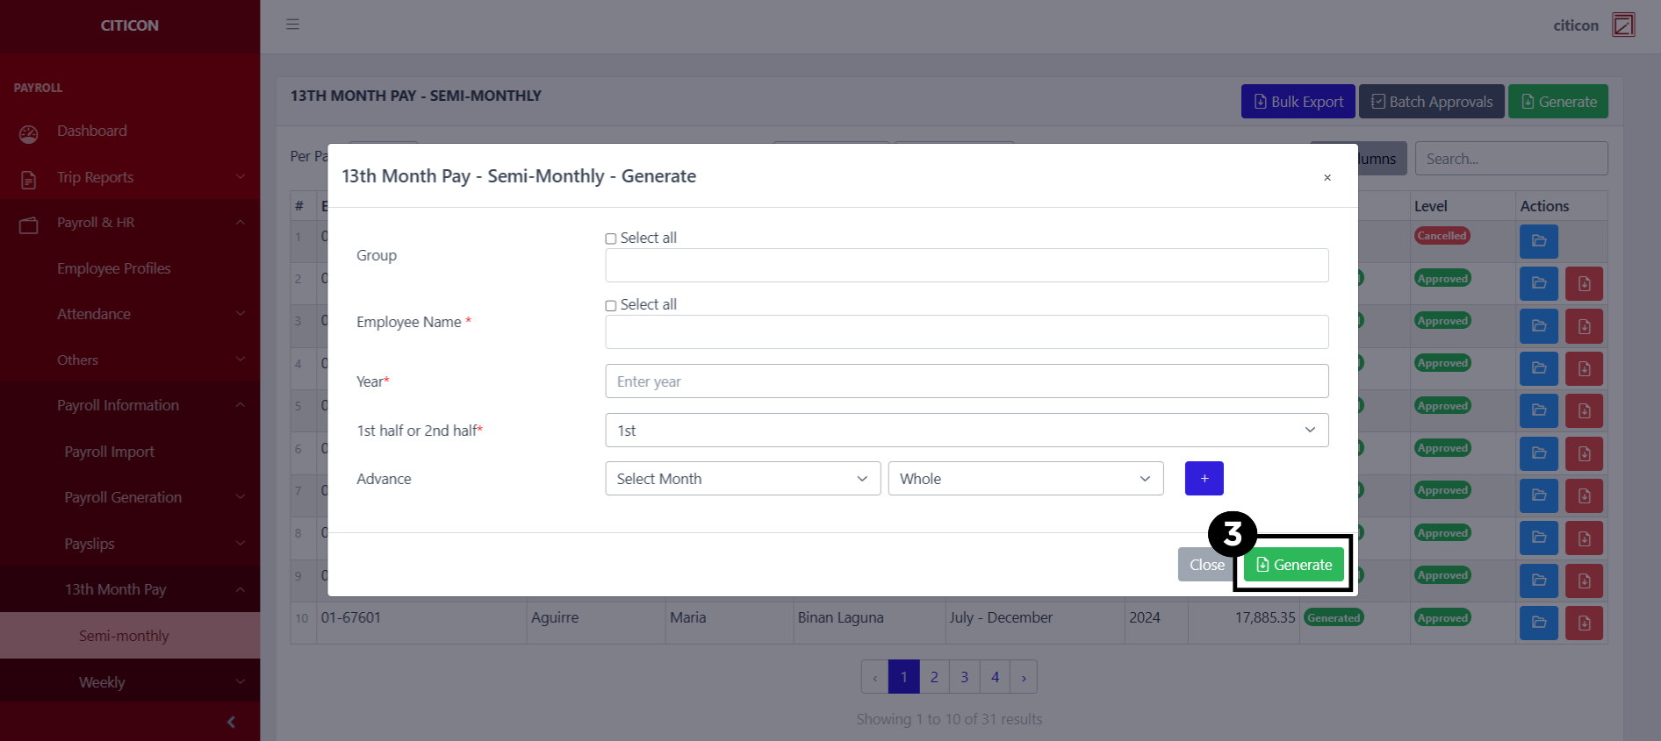Open folder action for the Cancelled row
This screenshot has width=1661, height=741.
[x=1539, y=241]
